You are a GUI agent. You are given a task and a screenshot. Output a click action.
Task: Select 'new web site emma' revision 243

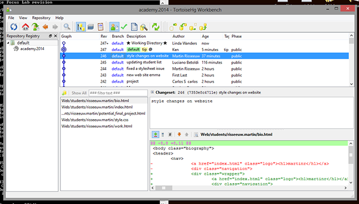point(204,75)
